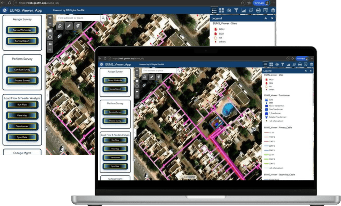Click the 11 kV line swatch in the legend
Viewport: 341px width, 206px height.
tap(266, 132)
